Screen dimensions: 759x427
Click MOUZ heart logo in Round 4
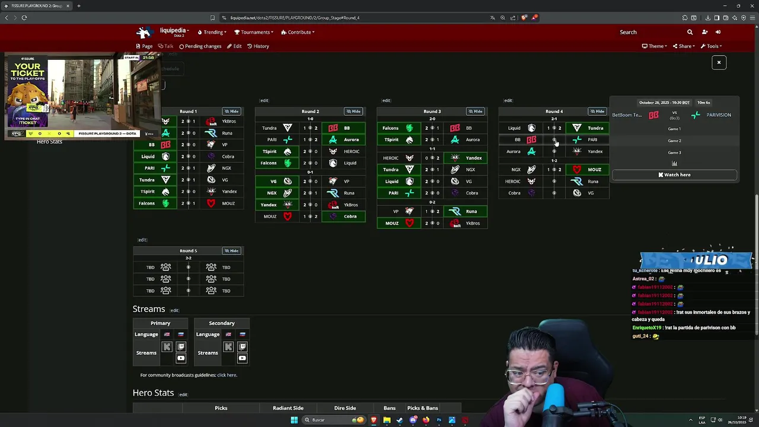(x=576, y=170)
